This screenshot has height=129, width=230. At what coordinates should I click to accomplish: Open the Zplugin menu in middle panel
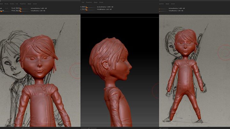click(96, 3)
